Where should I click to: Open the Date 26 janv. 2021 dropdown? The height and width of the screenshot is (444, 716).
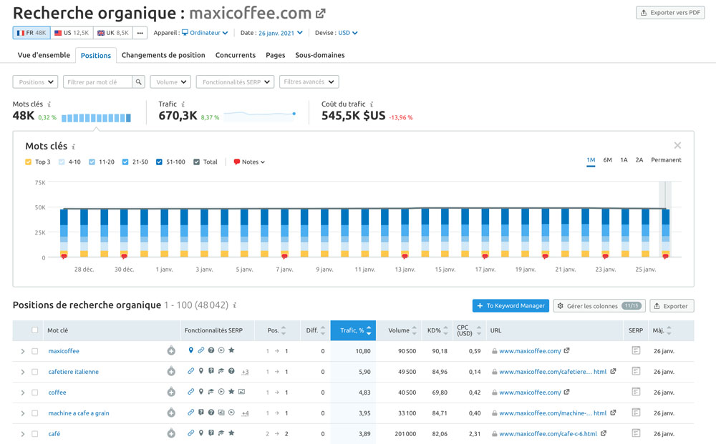281,33
